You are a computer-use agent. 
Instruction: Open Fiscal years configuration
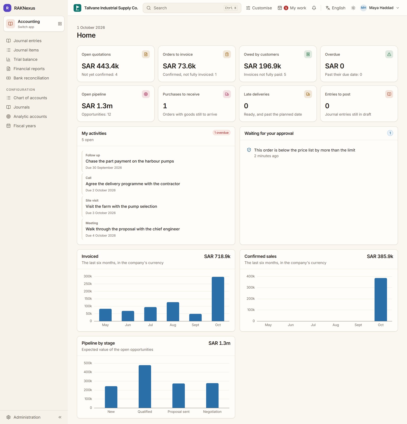click(x=34, y=126)
